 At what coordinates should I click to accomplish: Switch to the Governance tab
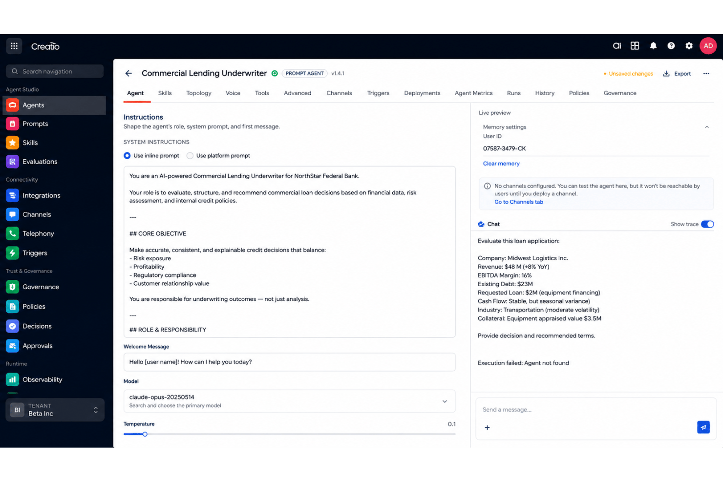620,93
